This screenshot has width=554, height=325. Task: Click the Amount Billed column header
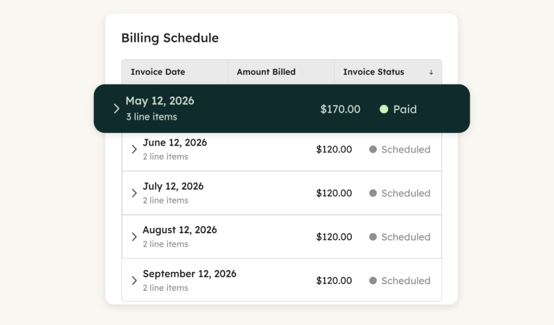281,72
